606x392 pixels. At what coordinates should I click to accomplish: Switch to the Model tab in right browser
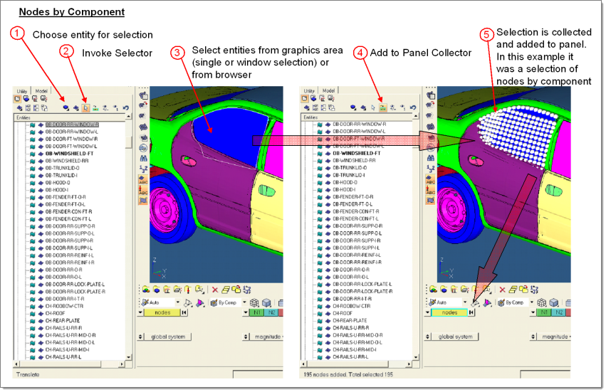[x=328, y=91]
